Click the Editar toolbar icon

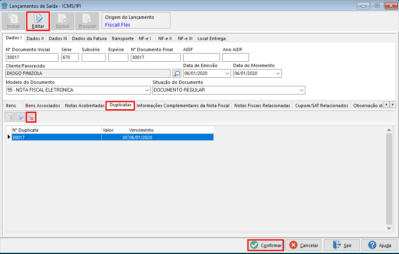click(38, 21)
